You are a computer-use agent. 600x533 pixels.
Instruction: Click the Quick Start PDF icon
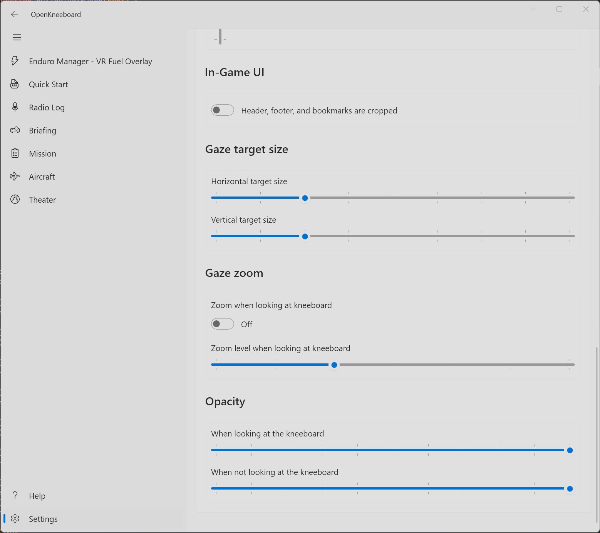[x=15, y=84]
